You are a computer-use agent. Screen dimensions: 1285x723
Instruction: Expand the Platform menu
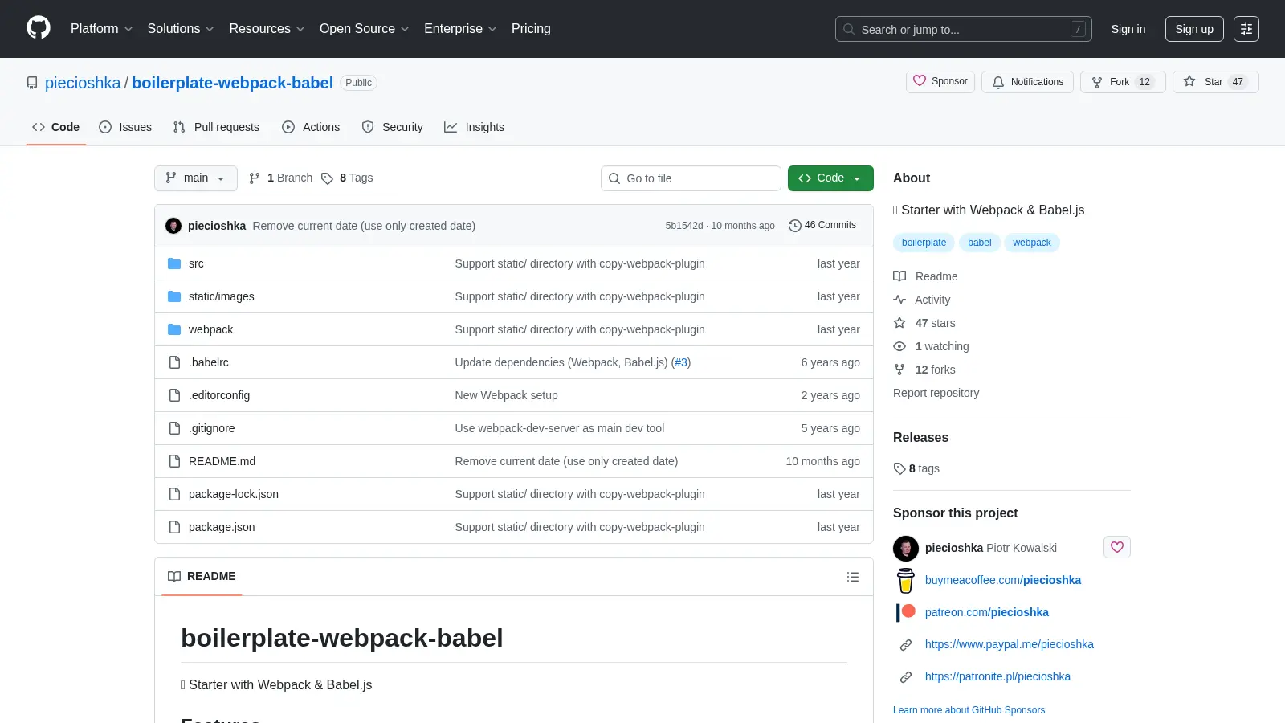[101, 29]
